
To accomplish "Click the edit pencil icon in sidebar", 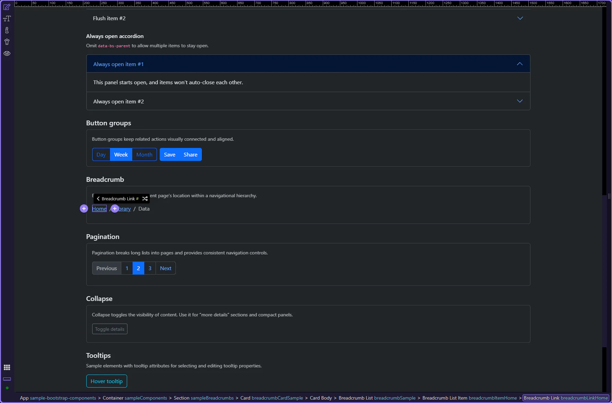I will pos(7,7).
